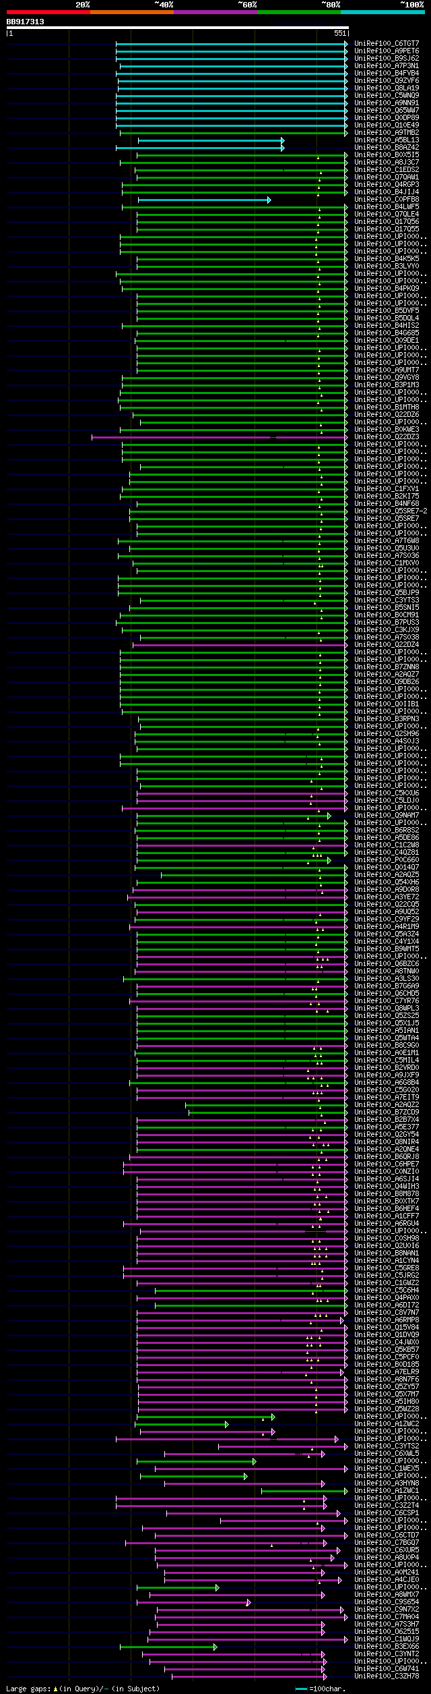Select the UniRef100_B4JIJ4 label

(387, 192)
